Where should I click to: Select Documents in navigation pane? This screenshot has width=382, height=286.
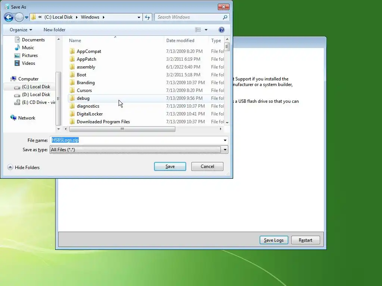click(33, 39)
